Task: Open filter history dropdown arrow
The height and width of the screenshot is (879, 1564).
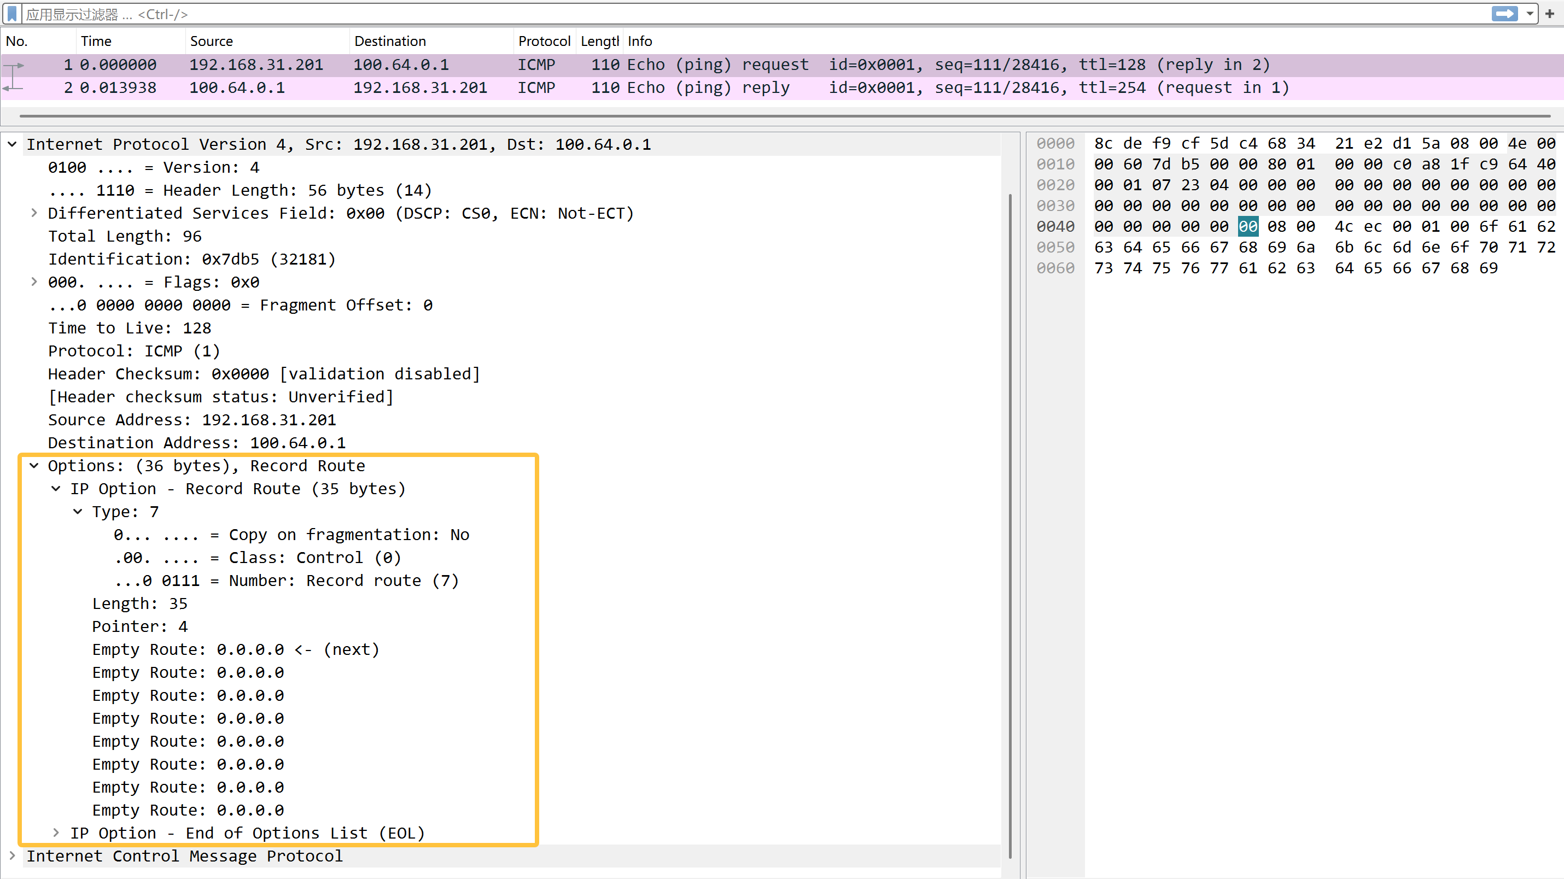Action: pos(1530,13)
